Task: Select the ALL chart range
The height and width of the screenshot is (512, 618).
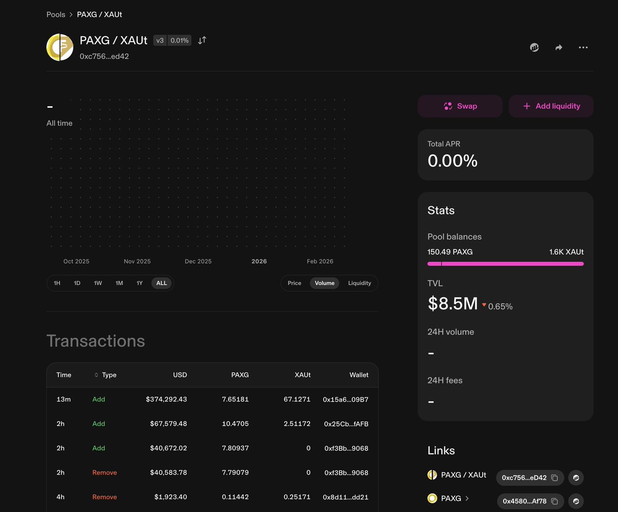Action: point(162,283)
